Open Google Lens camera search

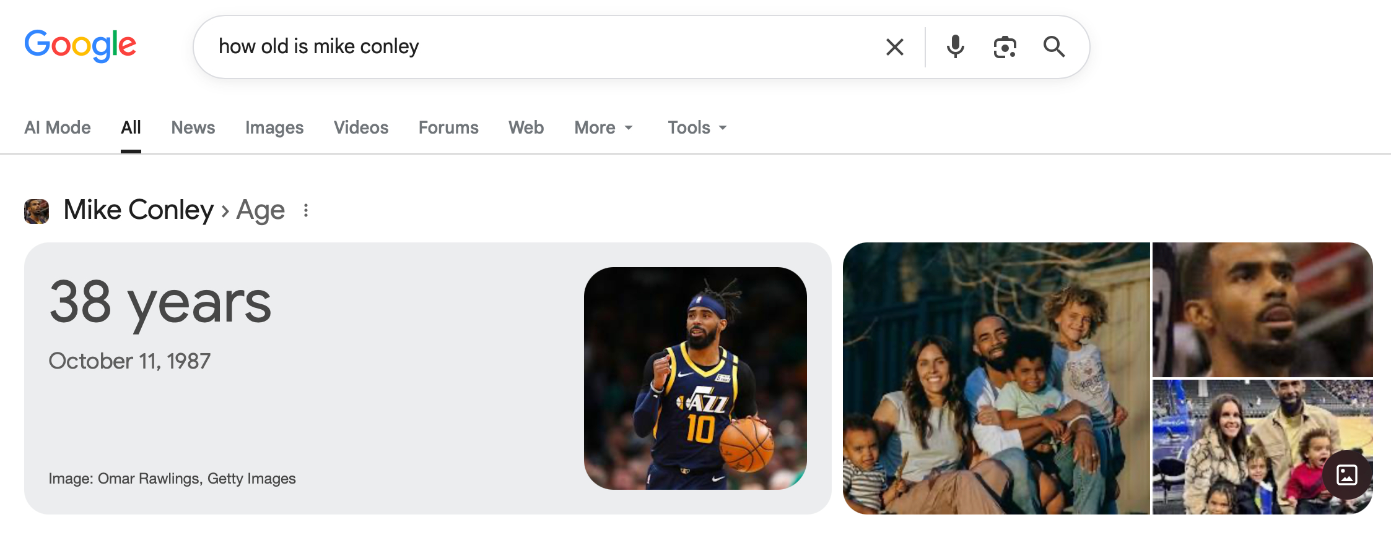point(1005,47)
